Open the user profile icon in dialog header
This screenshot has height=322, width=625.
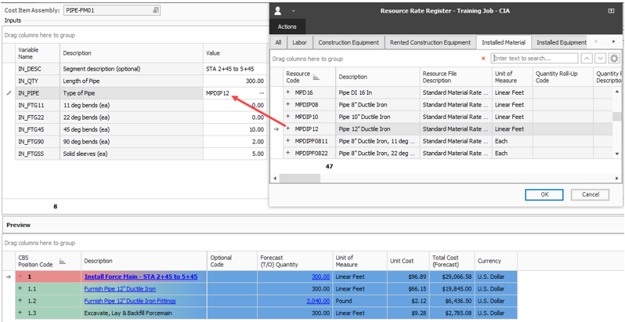click(277, 11)
